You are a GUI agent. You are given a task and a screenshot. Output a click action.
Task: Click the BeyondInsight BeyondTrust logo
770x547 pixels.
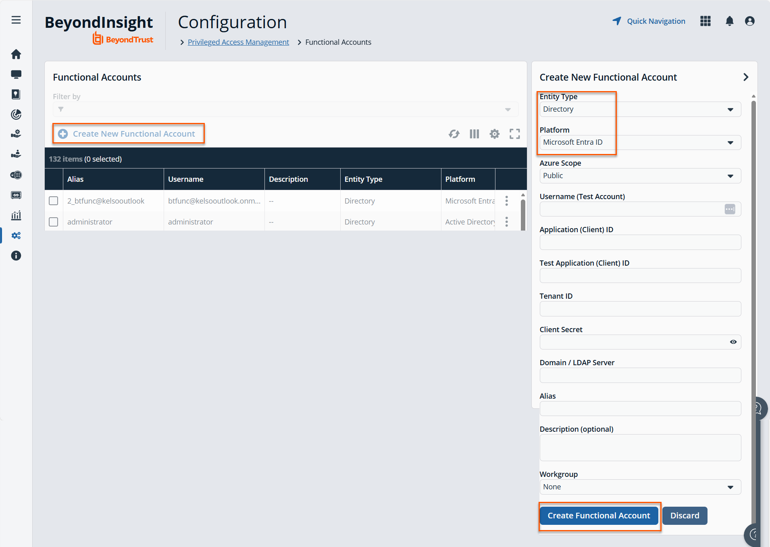pyautogui.click(x=99, y=30)
